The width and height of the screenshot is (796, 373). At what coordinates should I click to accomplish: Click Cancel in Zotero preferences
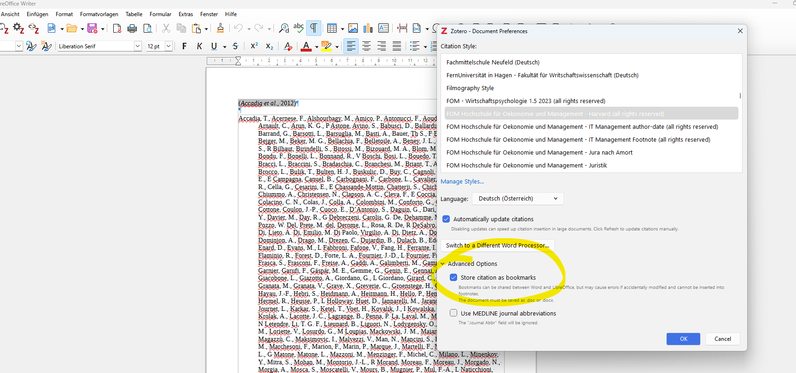pos(722,339)
